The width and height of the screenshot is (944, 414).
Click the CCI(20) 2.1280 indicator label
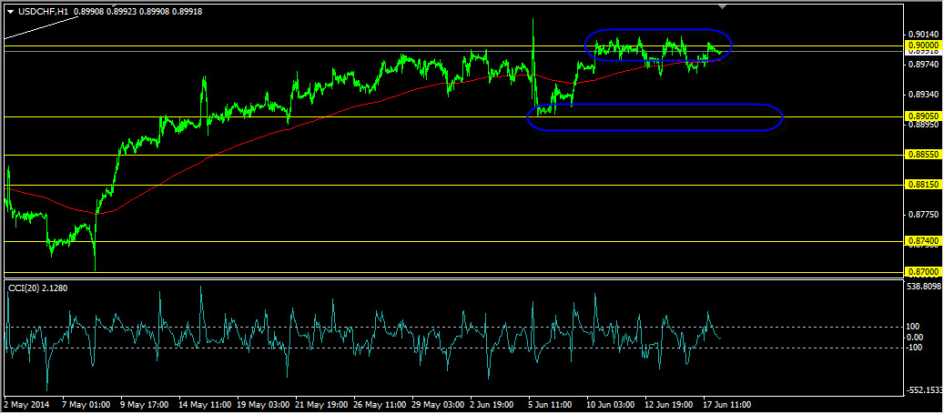pyautogui.click(x=38, y=288)
